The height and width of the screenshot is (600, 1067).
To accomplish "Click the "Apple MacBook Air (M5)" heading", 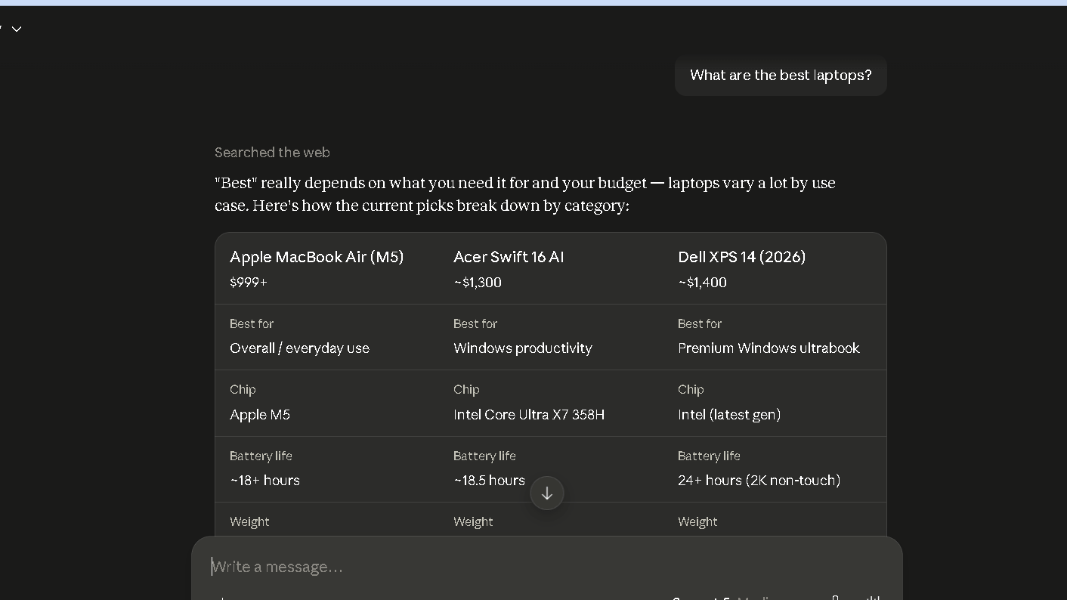I will point(317,257).
